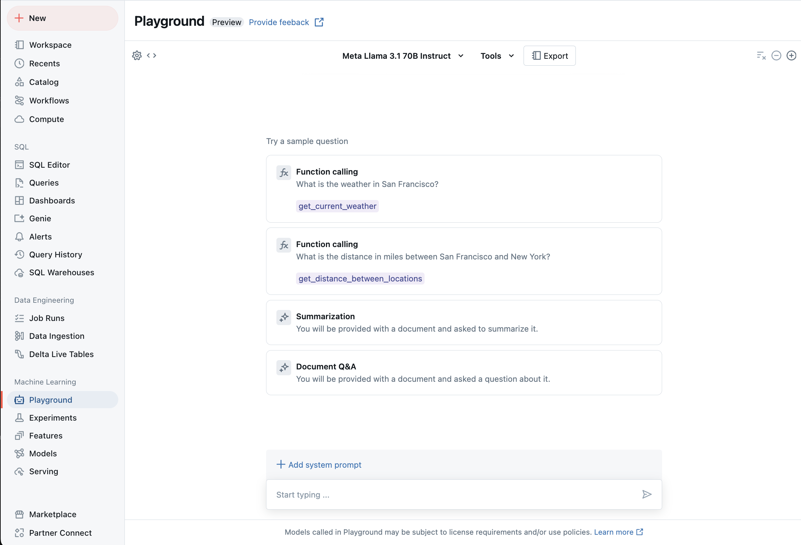The height and width of the screenshot is (545, 801).
Task: Click the settings gear icon in toolbar
Action: pos(137,55)
